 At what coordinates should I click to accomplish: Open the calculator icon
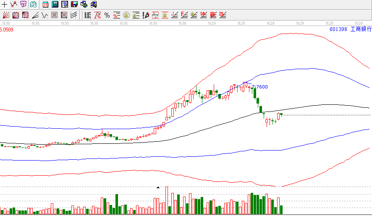(55, 4)
